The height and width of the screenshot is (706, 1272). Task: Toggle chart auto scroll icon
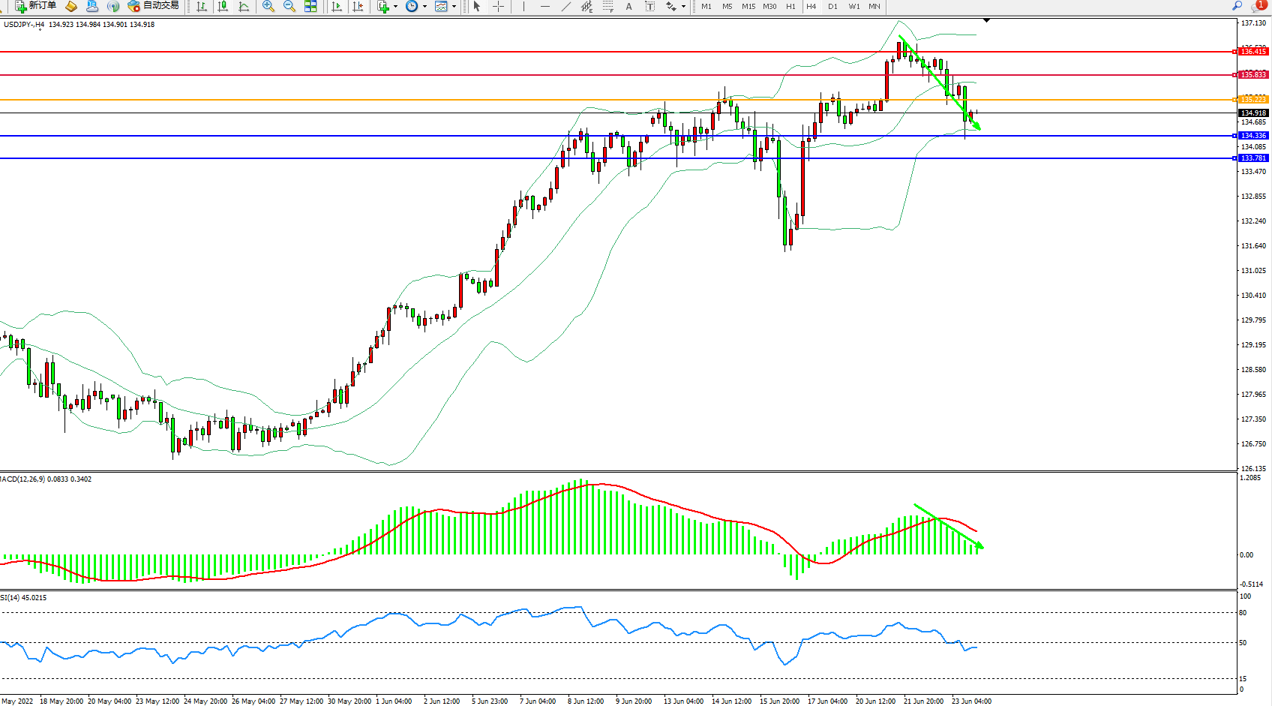pos(337,6)
